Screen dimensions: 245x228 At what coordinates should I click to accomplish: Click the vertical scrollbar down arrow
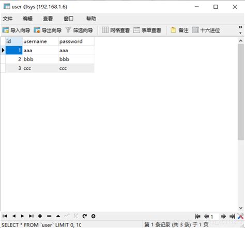point(241,208)
